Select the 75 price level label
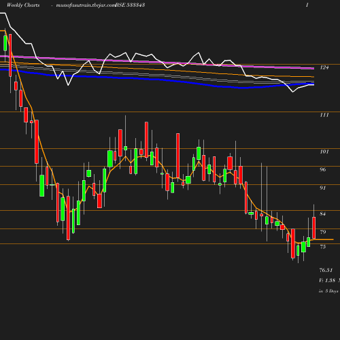The image size is (340, 340). click(x=323, y=247)
